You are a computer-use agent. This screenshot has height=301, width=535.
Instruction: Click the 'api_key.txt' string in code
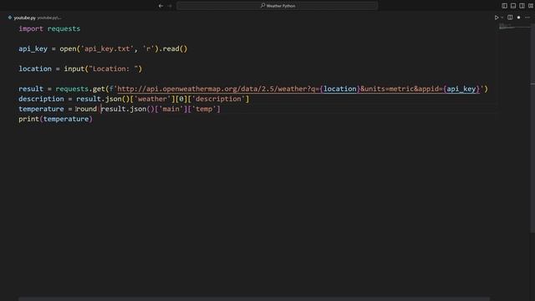point(107,48)
